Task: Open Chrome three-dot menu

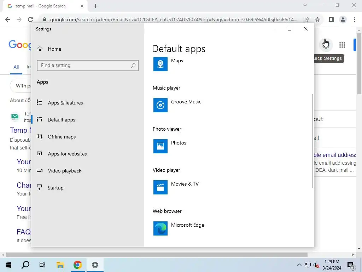Action: 354,19
